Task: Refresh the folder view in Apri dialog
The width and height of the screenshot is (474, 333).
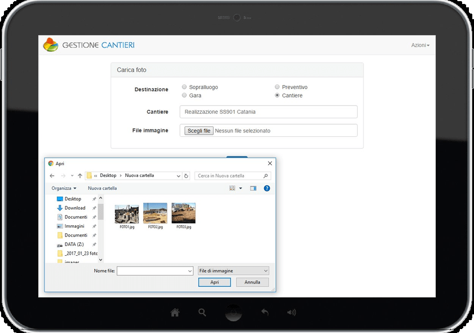Action: 186,176
